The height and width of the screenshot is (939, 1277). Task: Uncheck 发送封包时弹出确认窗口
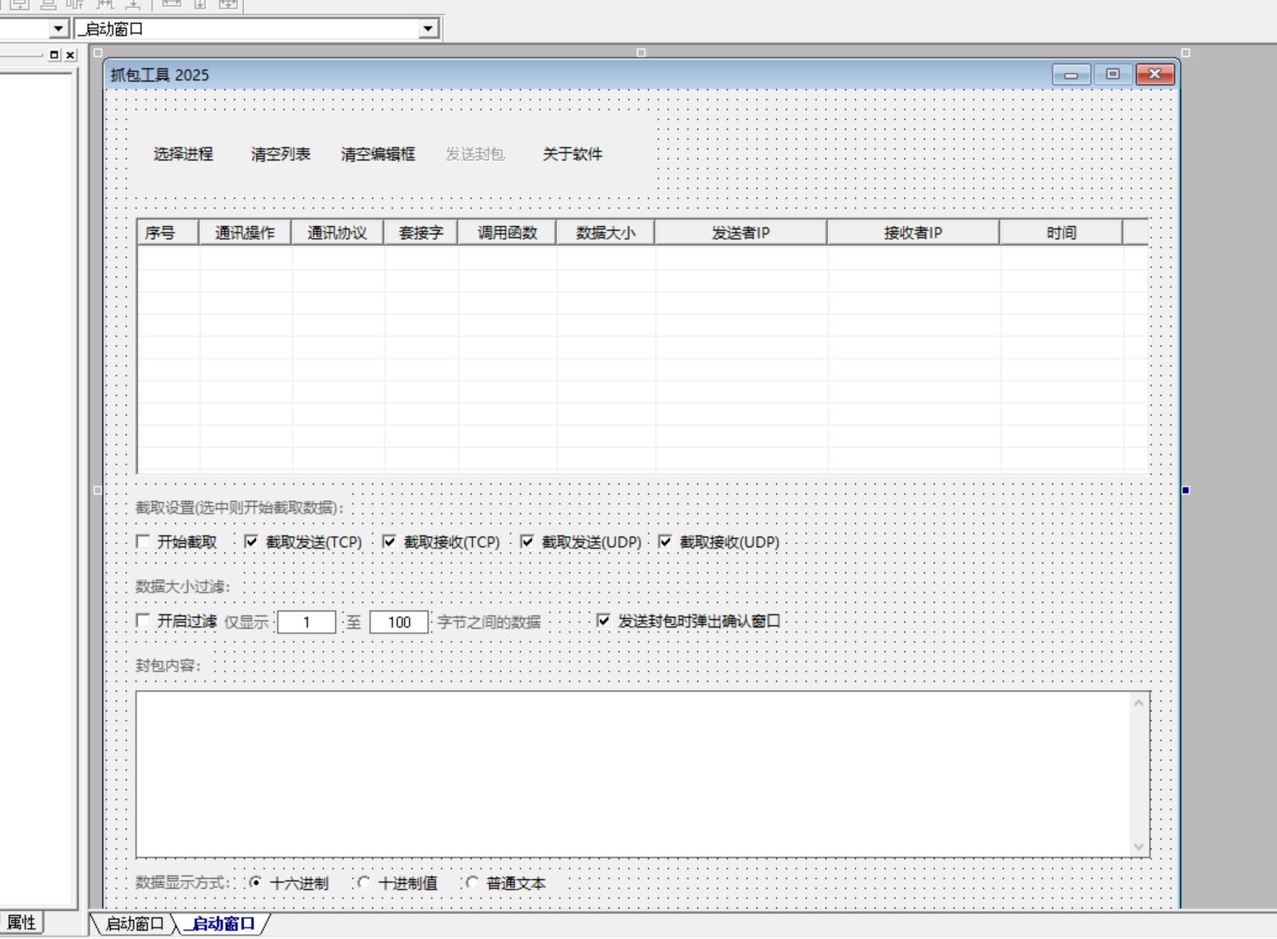point(604,621)
